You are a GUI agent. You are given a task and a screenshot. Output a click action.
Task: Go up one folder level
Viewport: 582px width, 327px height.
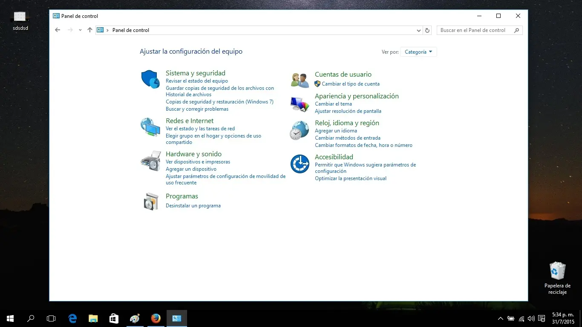(x=89, y=30)
